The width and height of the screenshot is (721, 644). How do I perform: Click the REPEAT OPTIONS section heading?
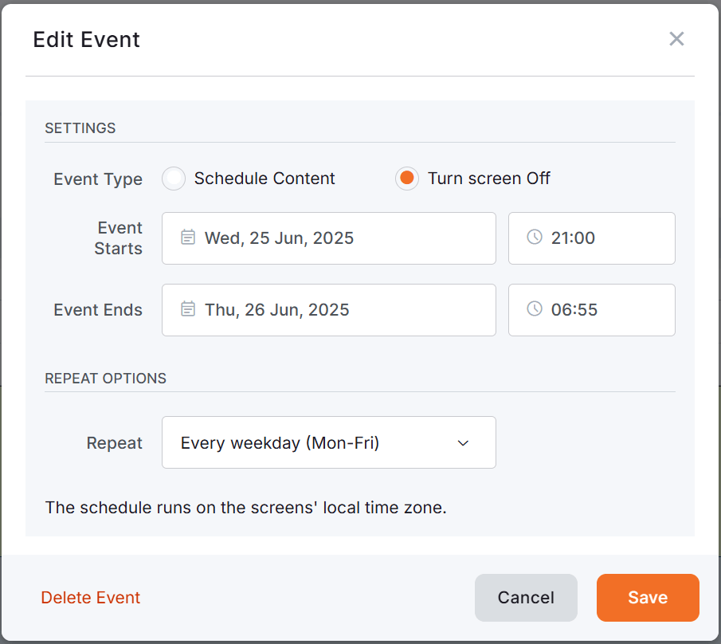[x=105, y=378]
